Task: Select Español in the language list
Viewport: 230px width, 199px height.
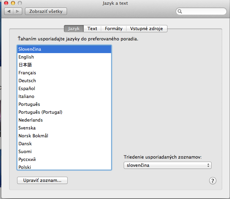Action: click(64, 88)
